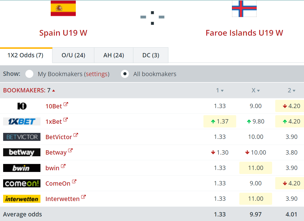The image size is (304, 221).
Task: Open the Interwetten yellow logo
Action: (x=22, y=199)
